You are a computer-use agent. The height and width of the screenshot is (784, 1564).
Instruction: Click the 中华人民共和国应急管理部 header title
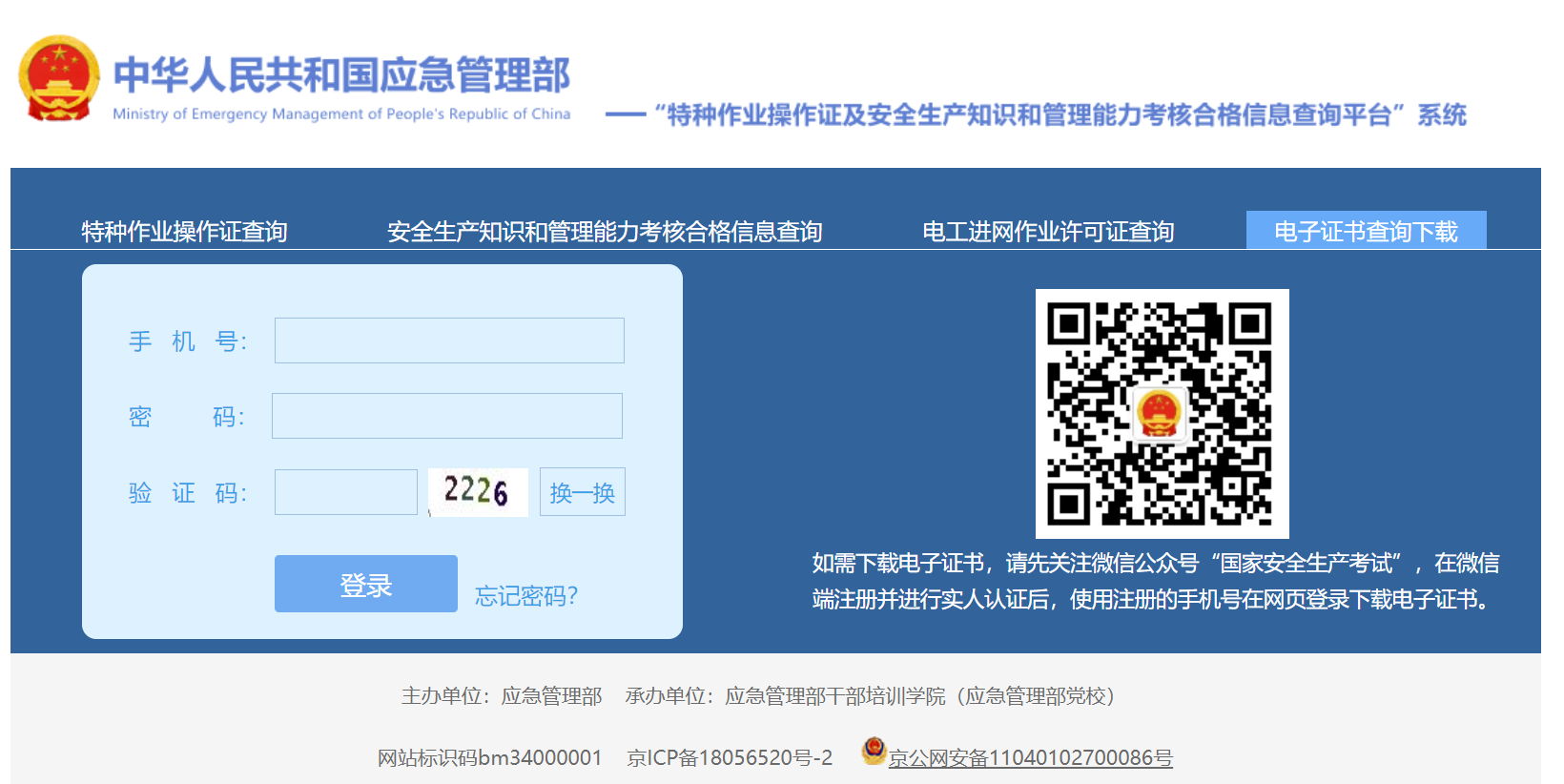341,75
